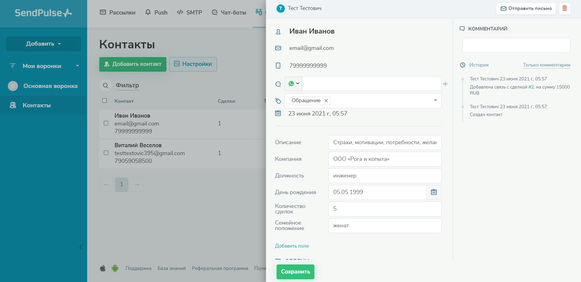The width and height of the screenshot is (581, 282).
Task: Open the Push menu
Action: click(x=156, y=12)
